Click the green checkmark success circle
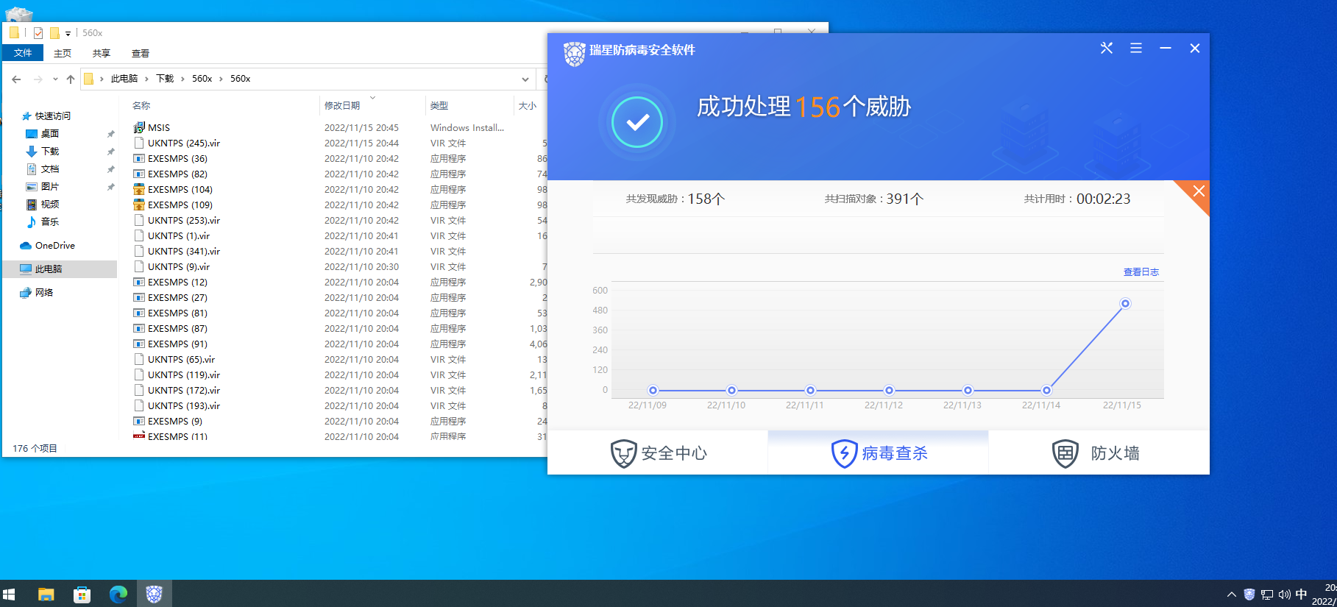This screenshot has width=1337, height=607. point(637,122)
